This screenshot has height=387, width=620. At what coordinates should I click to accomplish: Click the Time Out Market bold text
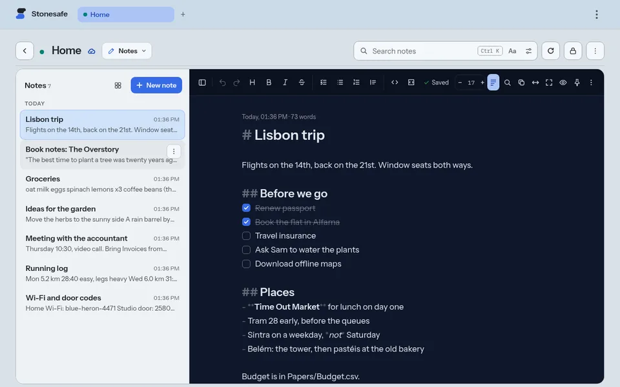(287, 307)
